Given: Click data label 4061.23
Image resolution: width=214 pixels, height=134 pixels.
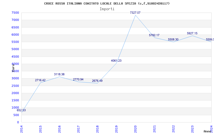Looking at the screenshot, I should [116, 61].
